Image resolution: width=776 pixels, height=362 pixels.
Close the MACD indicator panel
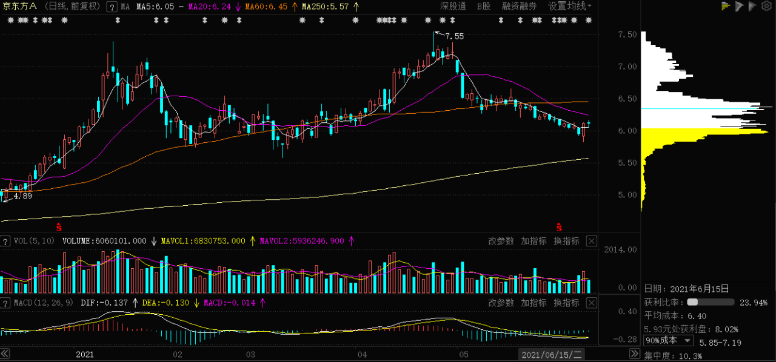pyautogui.click(x=592, y=303)
